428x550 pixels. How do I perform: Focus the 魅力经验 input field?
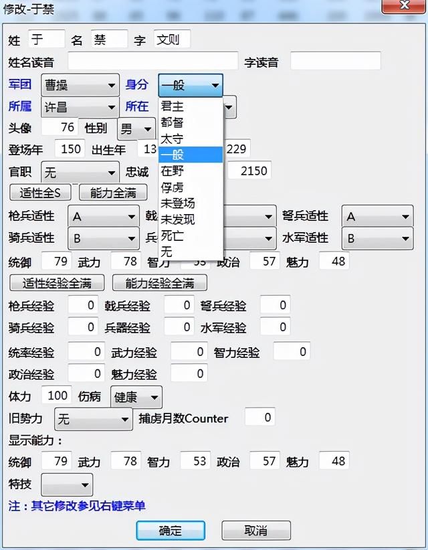189,373
